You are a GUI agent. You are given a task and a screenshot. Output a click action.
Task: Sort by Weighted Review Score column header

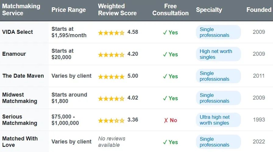(117, 10)
